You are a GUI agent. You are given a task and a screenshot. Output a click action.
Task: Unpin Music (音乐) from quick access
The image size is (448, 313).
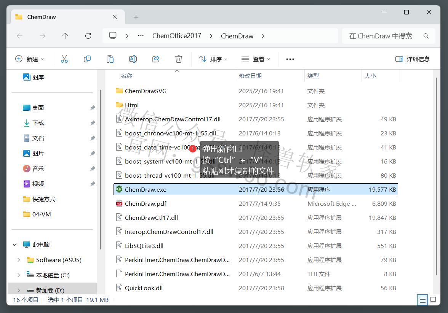pos(93,168)
